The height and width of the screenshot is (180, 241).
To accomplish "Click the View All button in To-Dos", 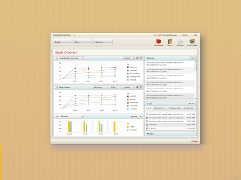I will [191, 104].
